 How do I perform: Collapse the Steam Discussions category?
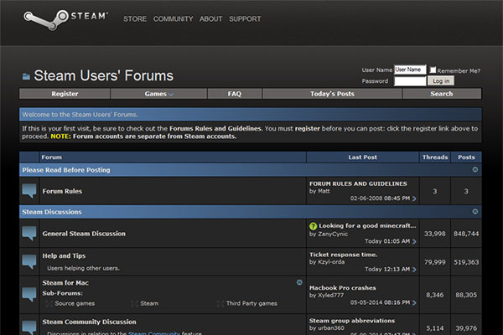475,212
